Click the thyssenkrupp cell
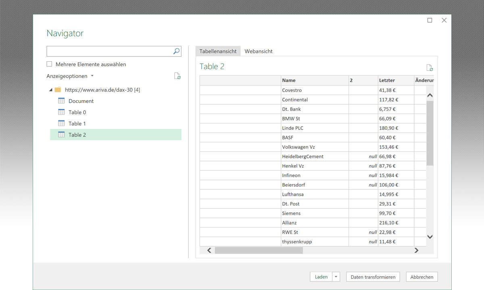 pyautogui.click(x=315, y=242)
